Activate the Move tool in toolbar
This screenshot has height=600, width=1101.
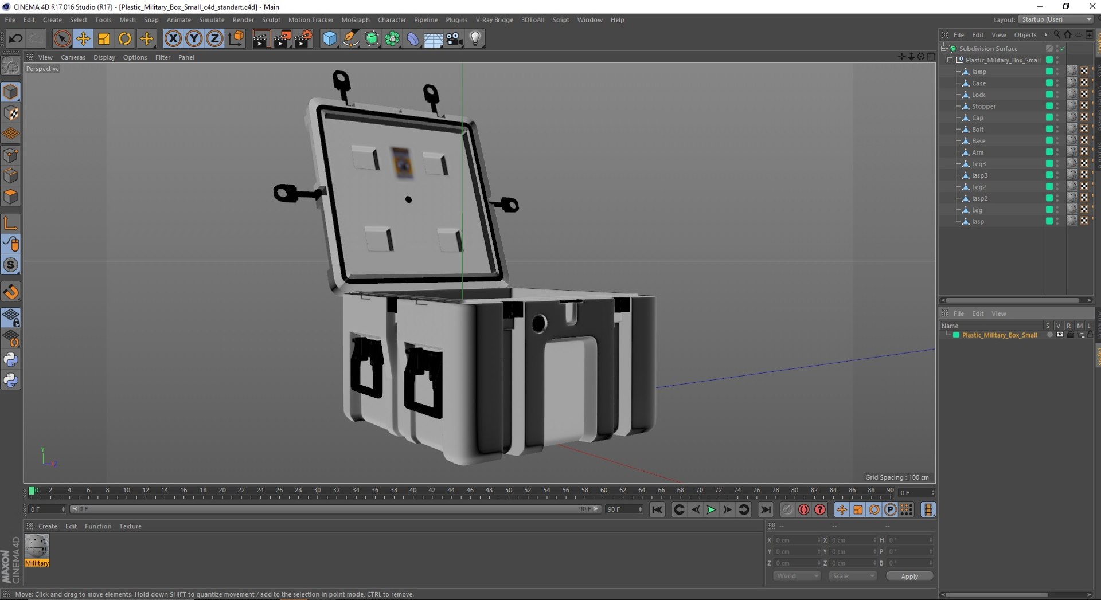tap(83, 38)
